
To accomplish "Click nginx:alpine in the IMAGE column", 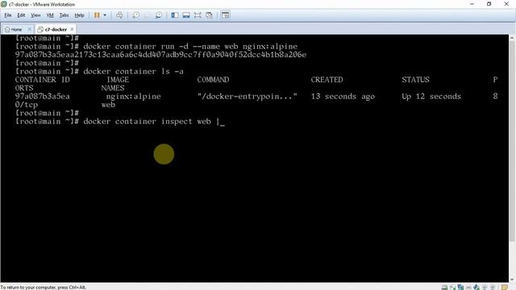I will [133, 97].
